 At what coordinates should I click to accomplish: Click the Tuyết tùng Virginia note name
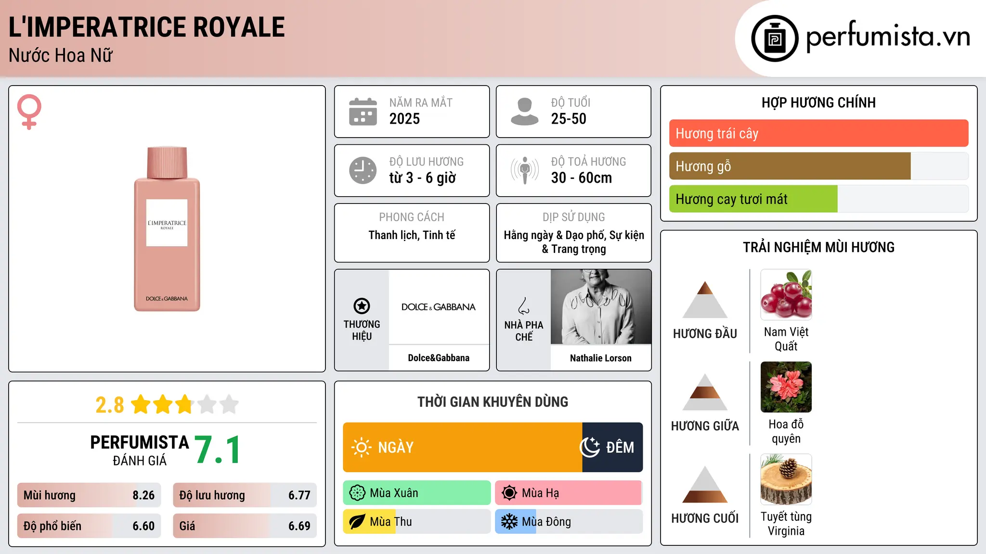click(x=786, y=524)
